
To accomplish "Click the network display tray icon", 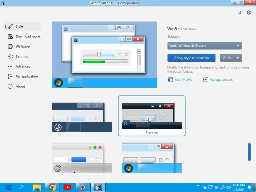I will click(x=210, y=187).
